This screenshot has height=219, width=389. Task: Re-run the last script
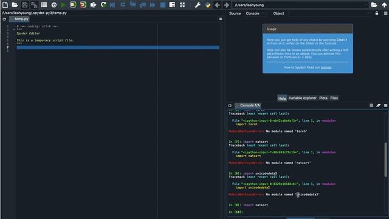(103, 5)
